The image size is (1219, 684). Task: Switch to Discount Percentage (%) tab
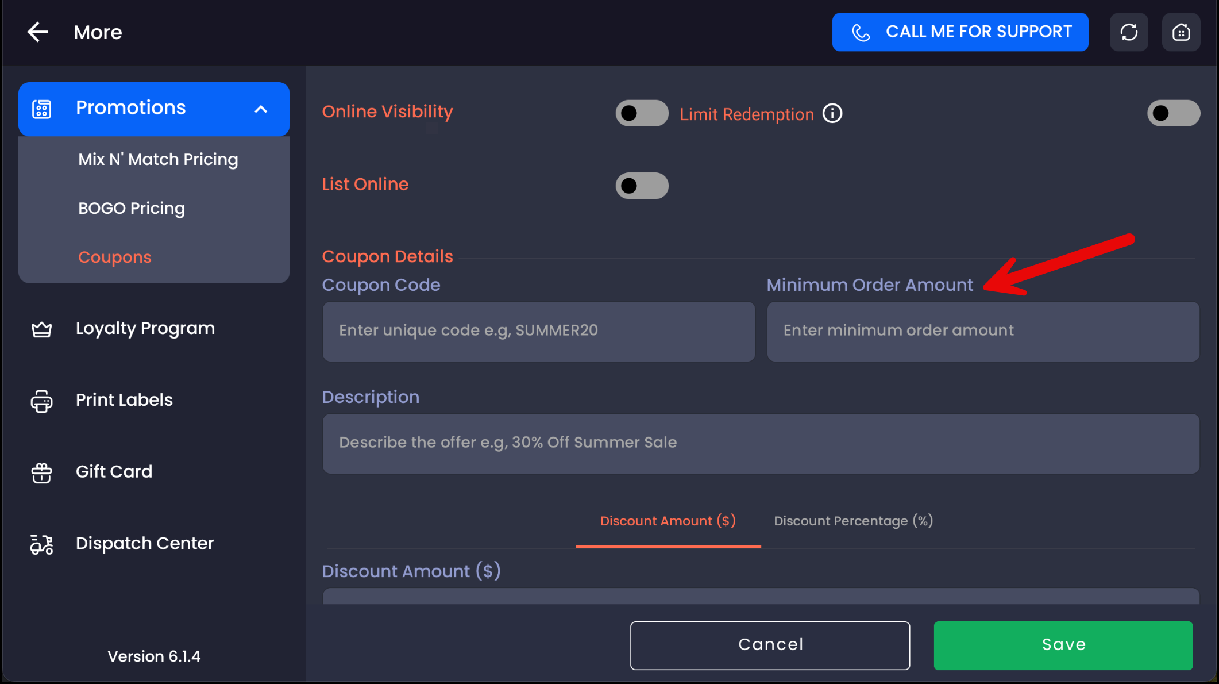pos(853,521)
